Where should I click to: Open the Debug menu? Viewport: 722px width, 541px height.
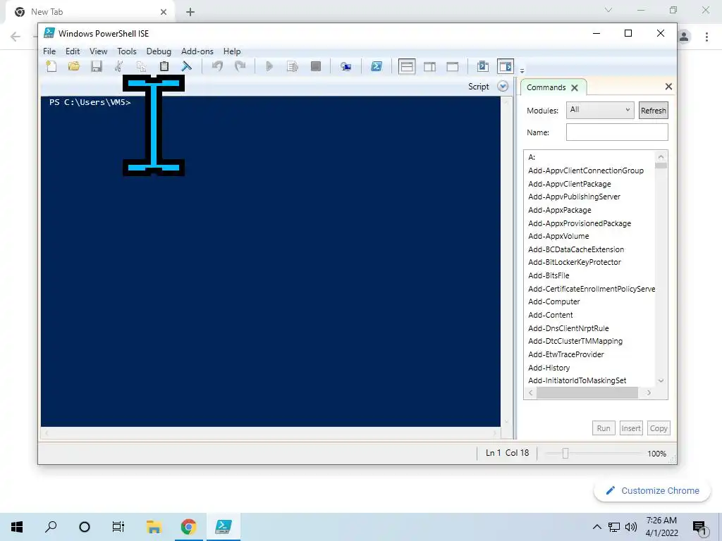[x=159, y=51]
